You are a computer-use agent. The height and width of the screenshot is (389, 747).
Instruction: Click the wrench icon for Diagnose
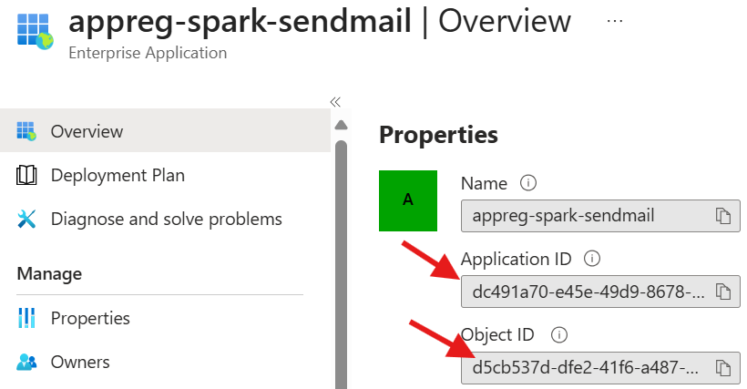(x=26, y=220)
